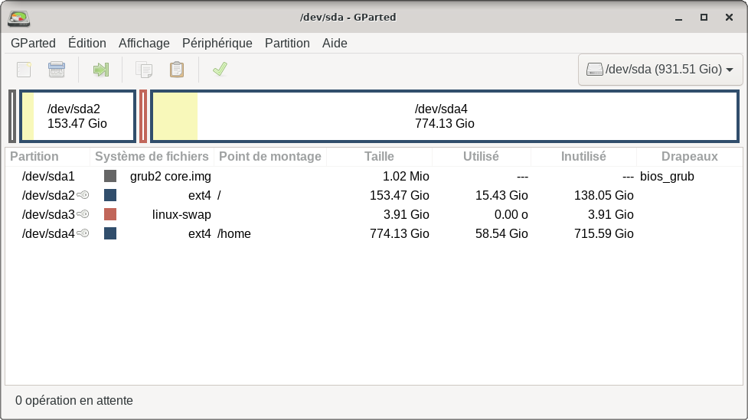Select the small gray sda1 block in disk map
The image size is (748, 420).
[x=12, y=116]
